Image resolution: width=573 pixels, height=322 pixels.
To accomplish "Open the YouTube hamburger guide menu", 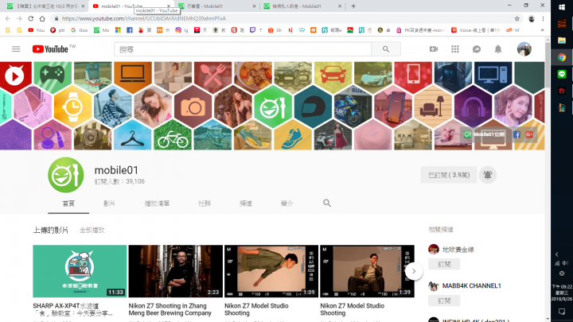I will [16, 49].
